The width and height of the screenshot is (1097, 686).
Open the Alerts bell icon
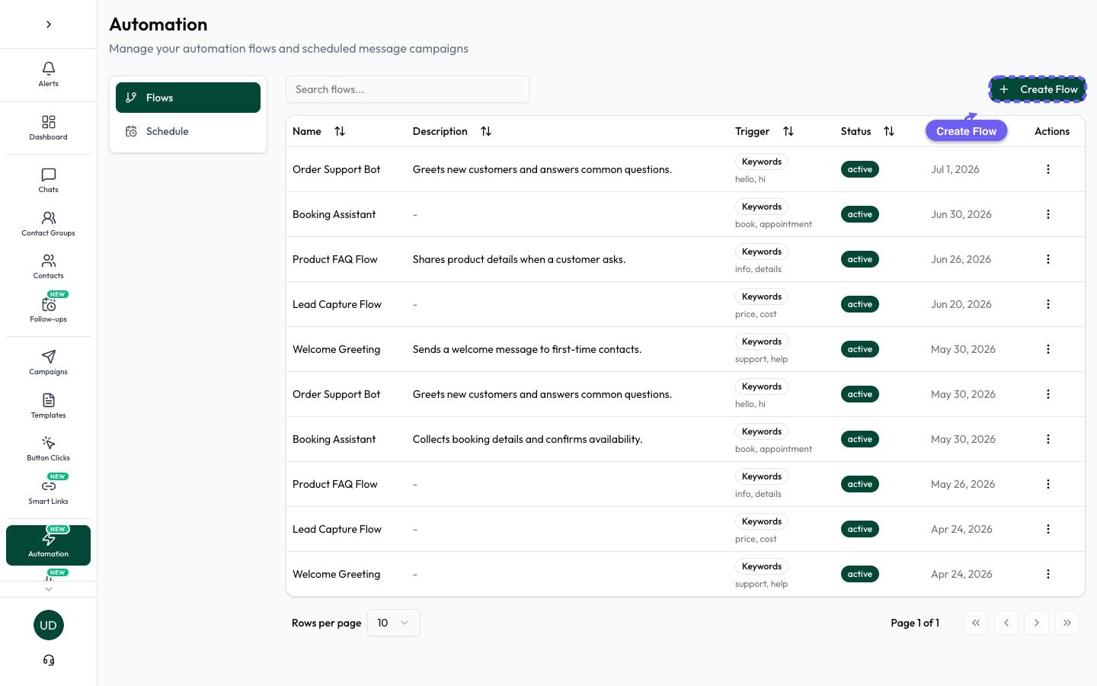(49, 69)
